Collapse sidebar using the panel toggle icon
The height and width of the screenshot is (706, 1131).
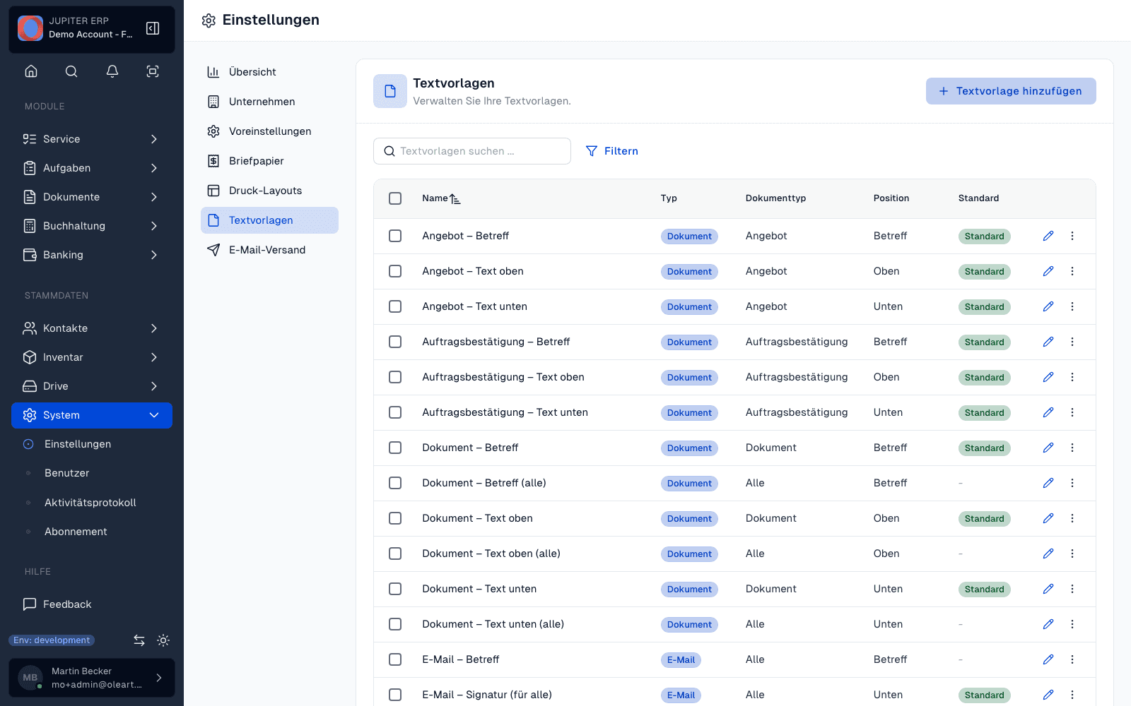point(153,28)
